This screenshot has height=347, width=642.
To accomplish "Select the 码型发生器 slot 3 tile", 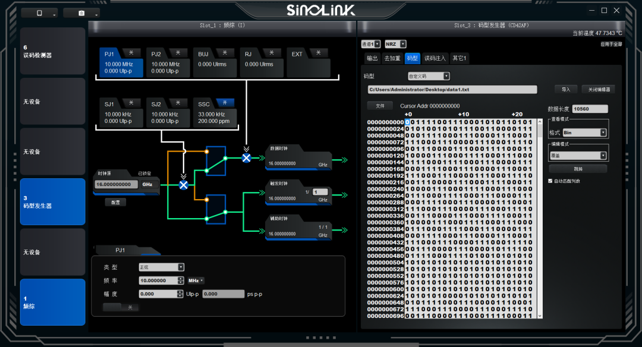I will click(x=53, y=202).
